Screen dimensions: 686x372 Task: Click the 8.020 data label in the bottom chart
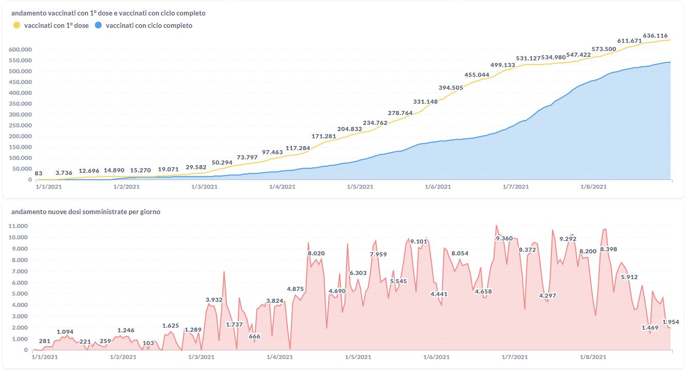tap(316, 253)
